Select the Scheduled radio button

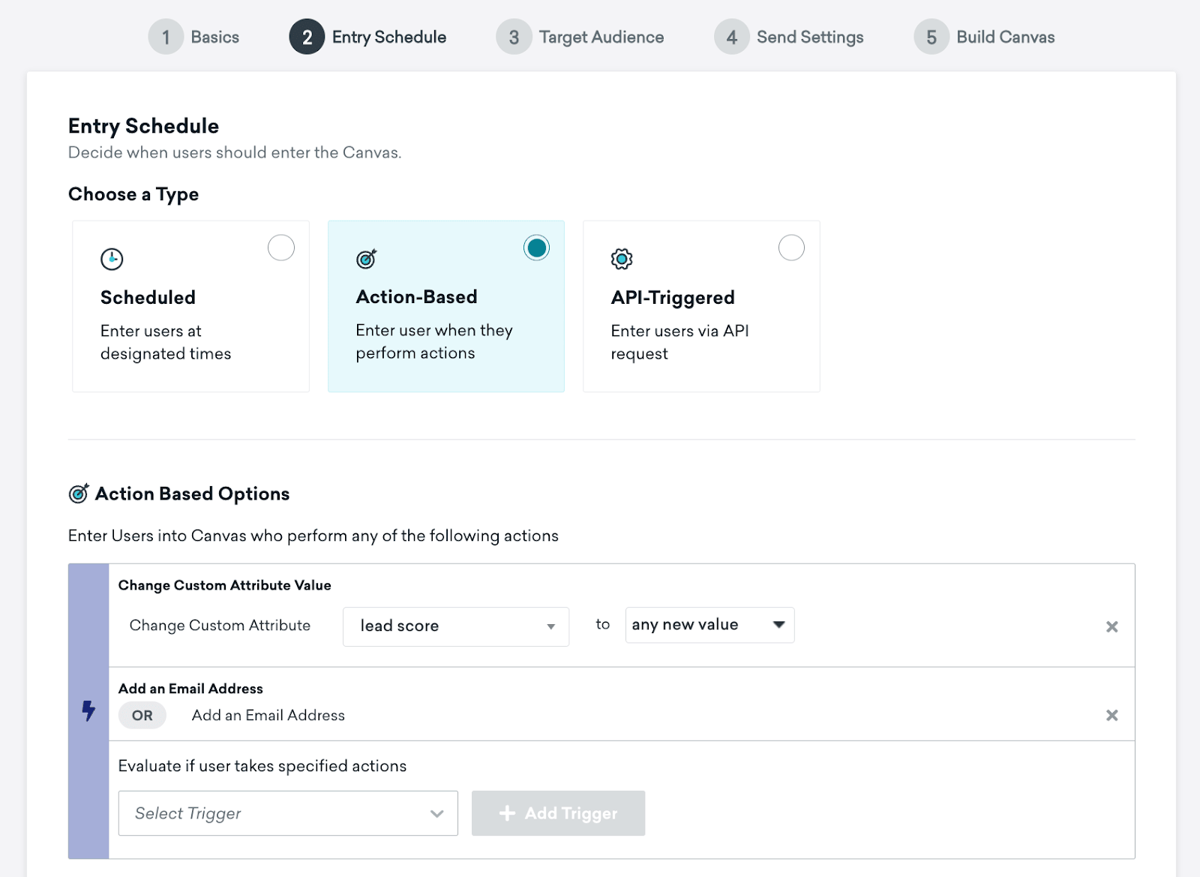[281, 248]
